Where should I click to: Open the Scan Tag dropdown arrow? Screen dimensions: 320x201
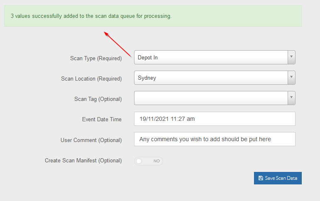(x=291, y=98)
